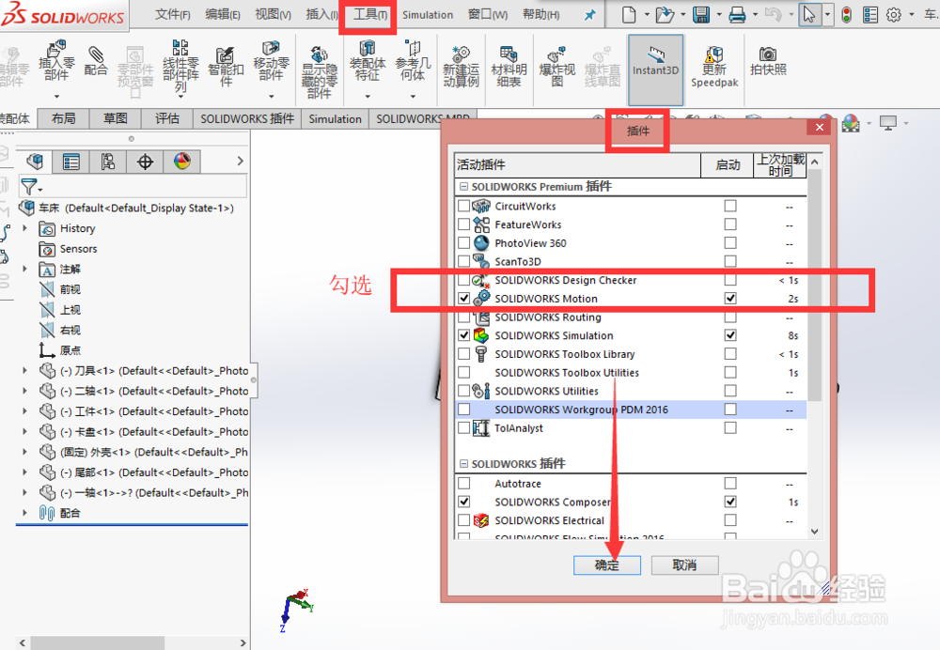Click 确定 to confirm add-ins

[606, 565]
